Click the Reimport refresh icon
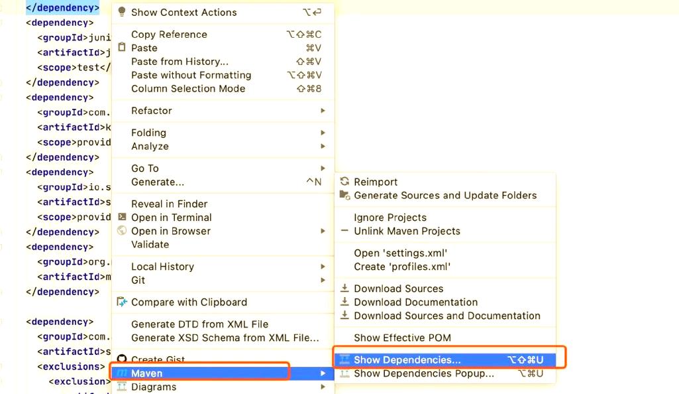The height and width of the screenshot is (394, 679). 344,182
